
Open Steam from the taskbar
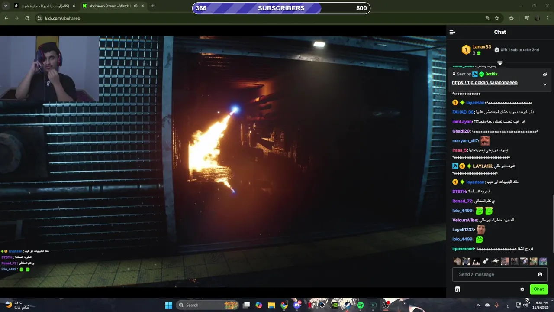(348, 305)
